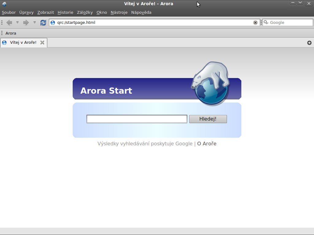Click the start page search text box
This screenshot has width=314, height=235.
click(137, 119)
